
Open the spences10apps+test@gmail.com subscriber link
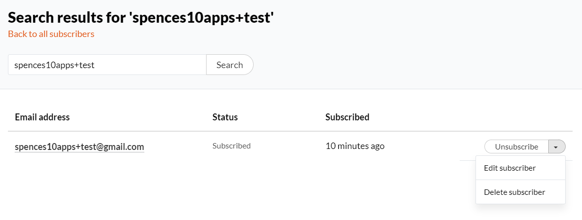[79, 147]
